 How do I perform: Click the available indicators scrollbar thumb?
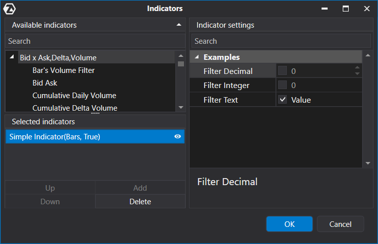click(181, 64)
